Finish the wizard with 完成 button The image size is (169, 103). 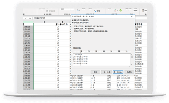pos(129,72)
